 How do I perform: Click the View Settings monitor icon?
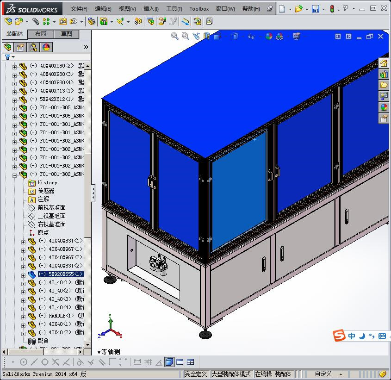(x=297, y=36)
